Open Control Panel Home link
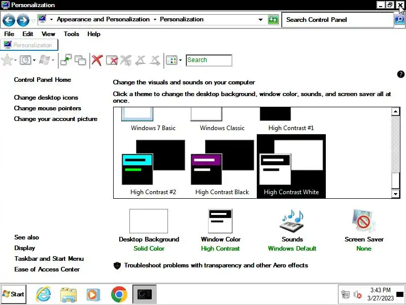 point(43,80)
